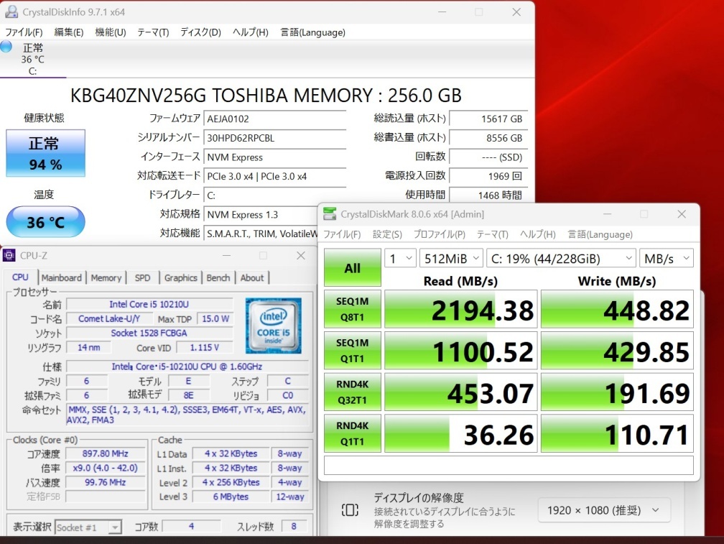Click the blue 正常 94% health status badge
The height and width of the screenshot is (544, 724).
coord(45,153)
